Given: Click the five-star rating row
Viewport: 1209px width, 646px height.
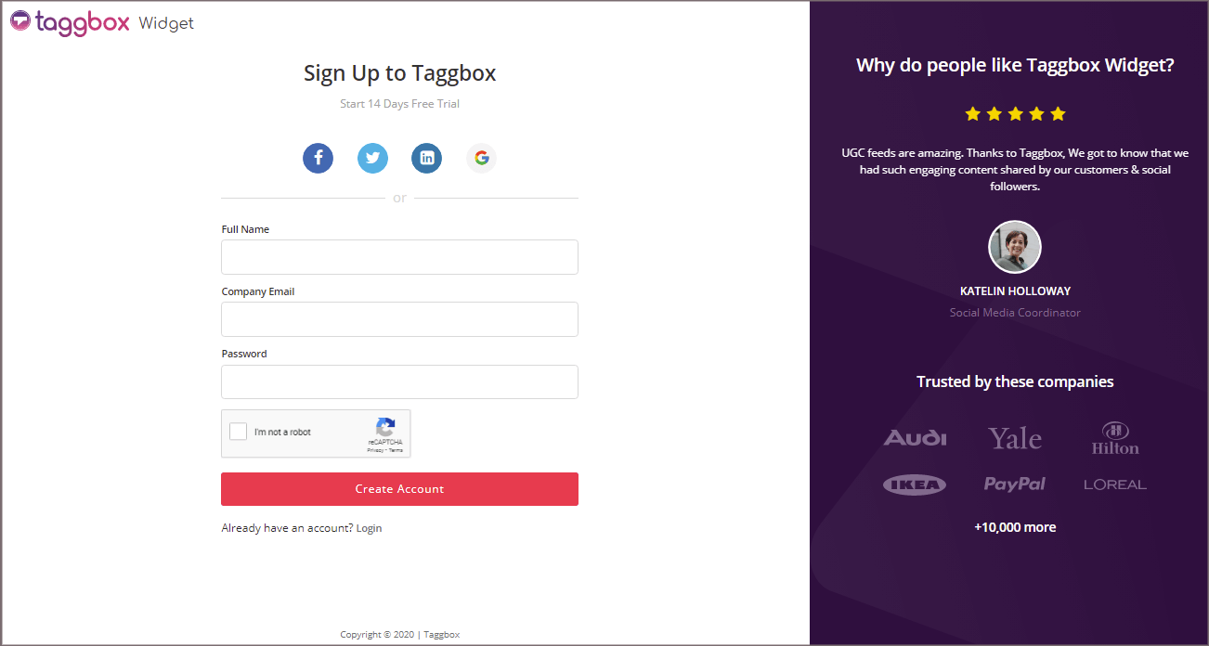Looking at the screenshot, I should (x=1015, y=114).
